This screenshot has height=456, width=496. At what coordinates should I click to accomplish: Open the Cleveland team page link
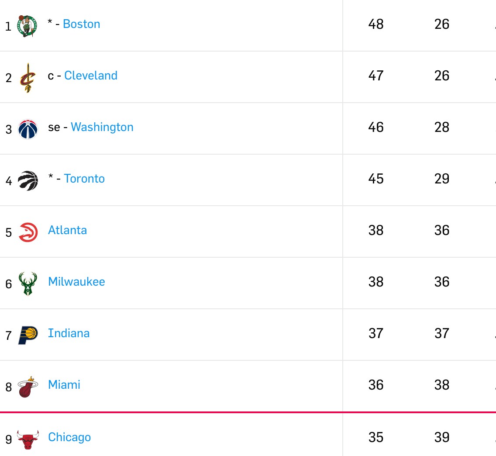pos(91,76)
